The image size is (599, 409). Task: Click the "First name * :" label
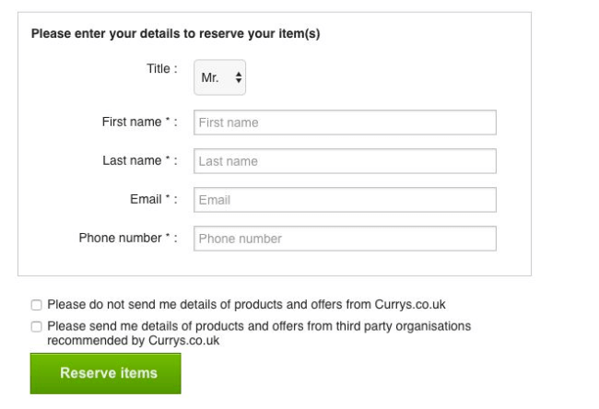(139, 122)
